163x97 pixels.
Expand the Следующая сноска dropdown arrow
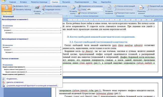point(61,10)
